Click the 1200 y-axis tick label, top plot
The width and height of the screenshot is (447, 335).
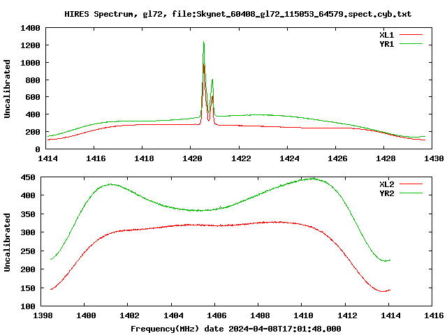click(x=30, y=45)
